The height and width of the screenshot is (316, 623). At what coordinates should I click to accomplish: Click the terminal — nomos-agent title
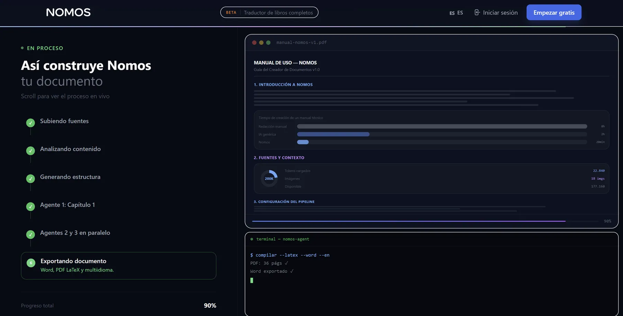click(283, 239)
